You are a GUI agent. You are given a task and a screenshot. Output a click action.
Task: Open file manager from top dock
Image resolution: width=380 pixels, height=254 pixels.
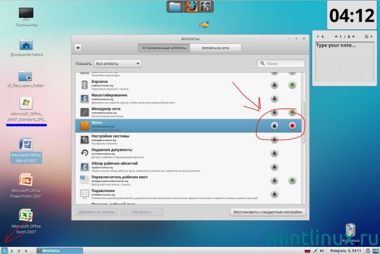(x=175, y=6)
